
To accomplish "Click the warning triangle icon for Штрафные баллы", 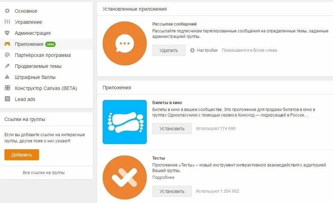I will click(7, 77).
